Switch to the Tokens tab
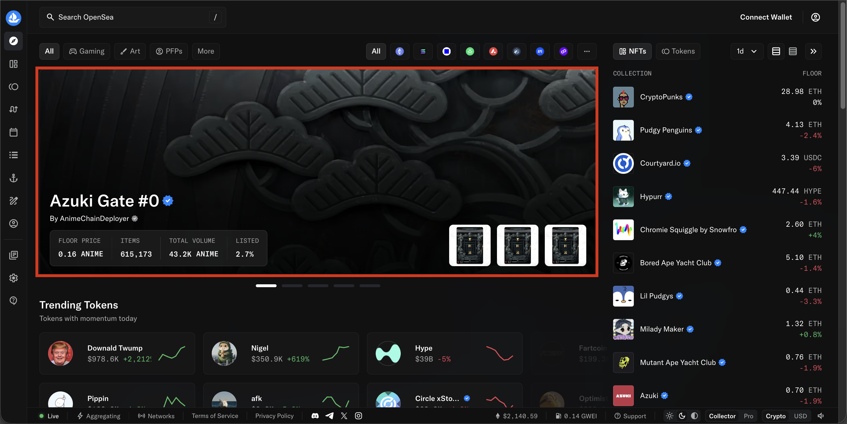Screen dimensions: 847x424 click(678, 51)
